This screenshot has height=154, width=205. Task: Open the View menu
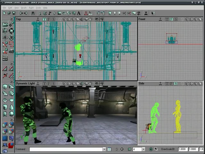(x=16, y=8)
